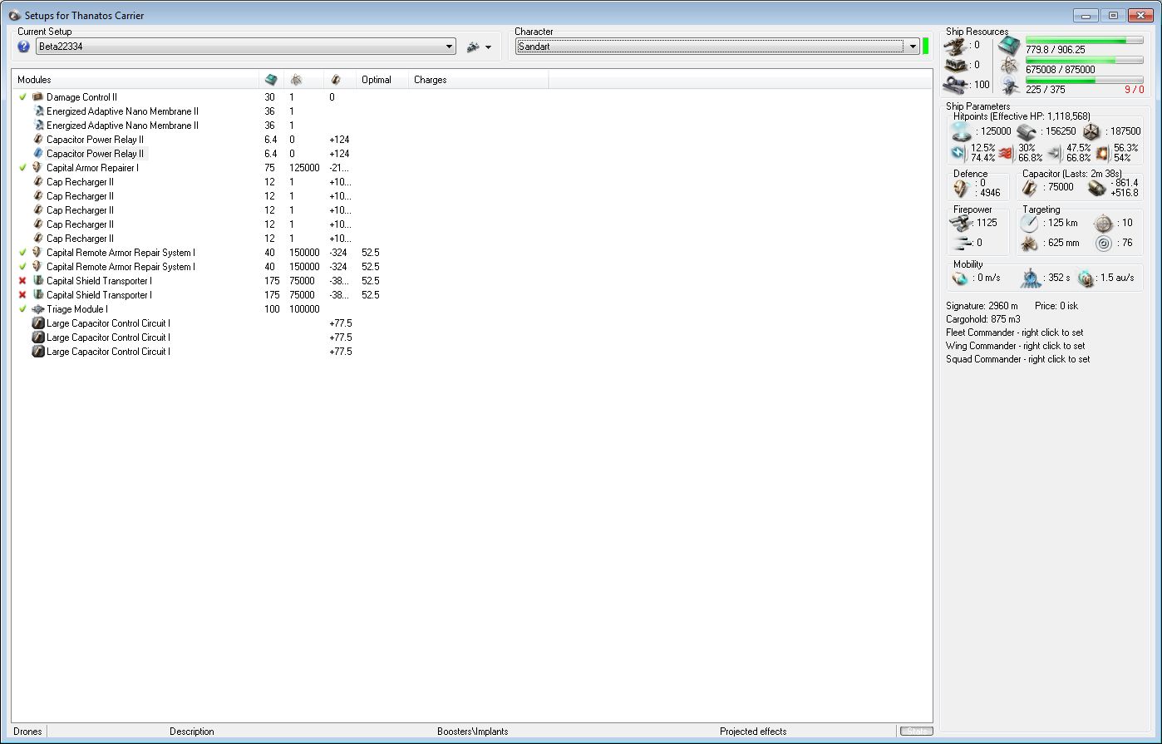Toggle the Capital Armor Repairer I active checkmark
1162x744 pixels.
pyautogui.click(x=22, y=168)
